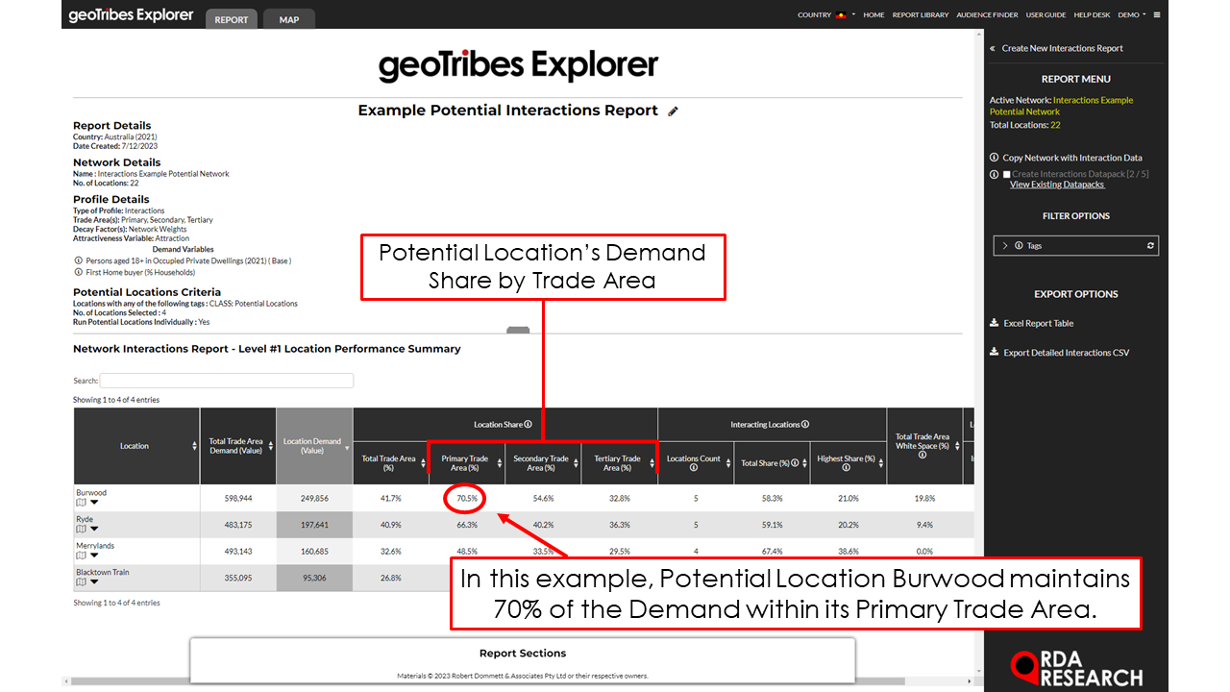Expand the Ryde row dropdown arrow

(x=94, y=529)
